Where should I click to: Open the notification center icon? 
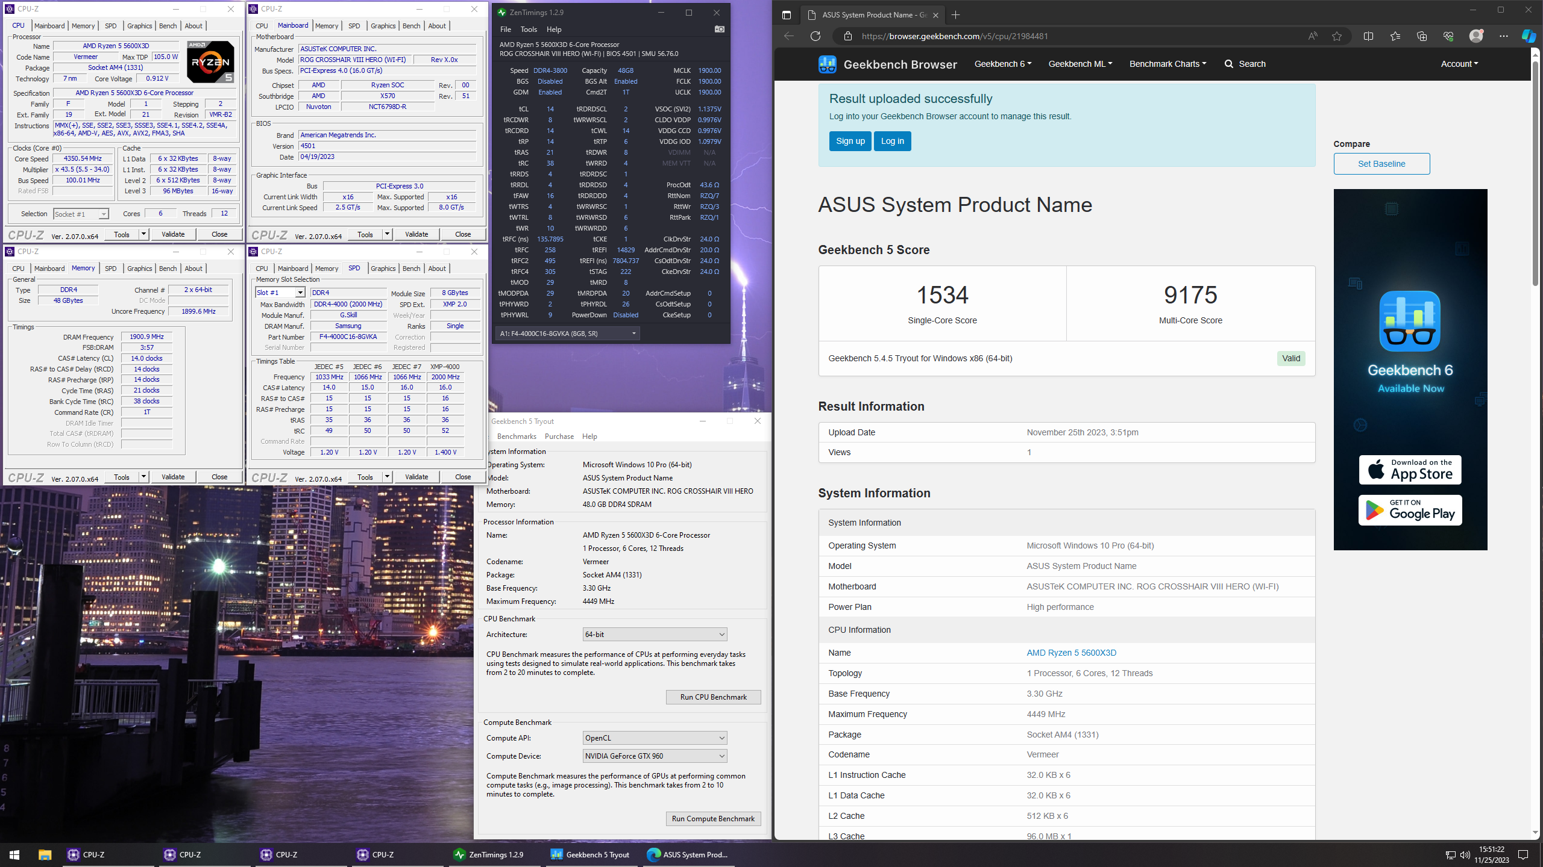pos(1523,855)
